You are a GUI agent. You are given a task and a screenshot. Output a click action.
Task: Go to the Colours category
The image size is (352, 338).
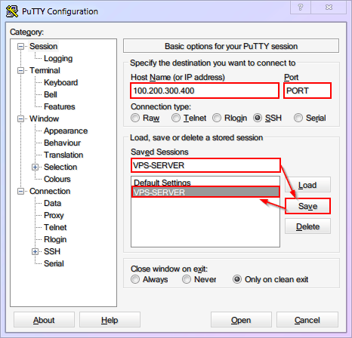click(x=57, y=179)
